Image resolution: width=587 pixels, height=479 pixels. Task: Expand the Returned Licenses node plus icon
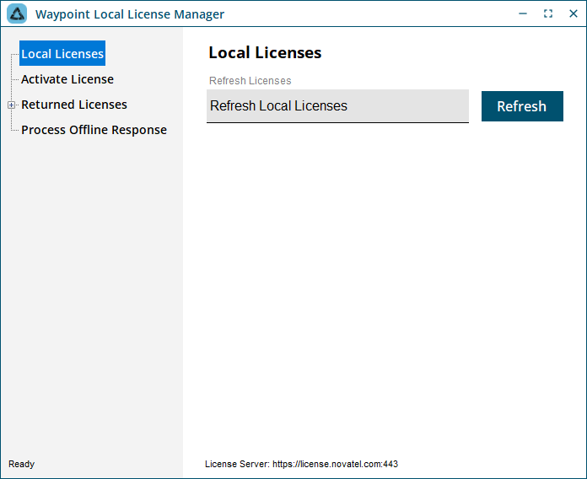click(11, 105)
